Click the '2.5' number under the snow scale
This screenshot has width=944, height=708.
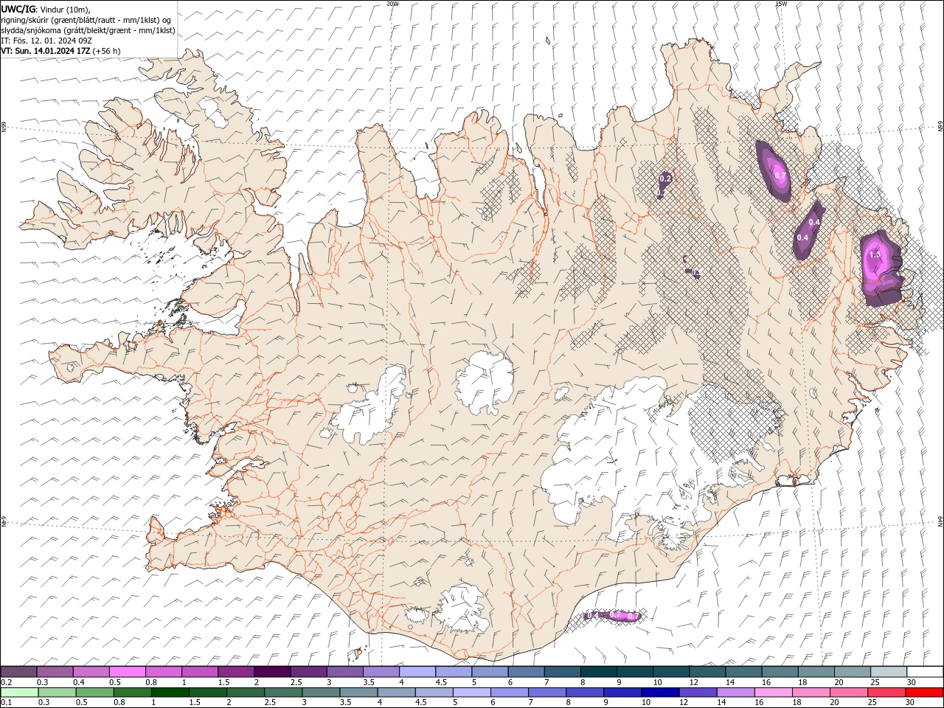pos(296,682)
